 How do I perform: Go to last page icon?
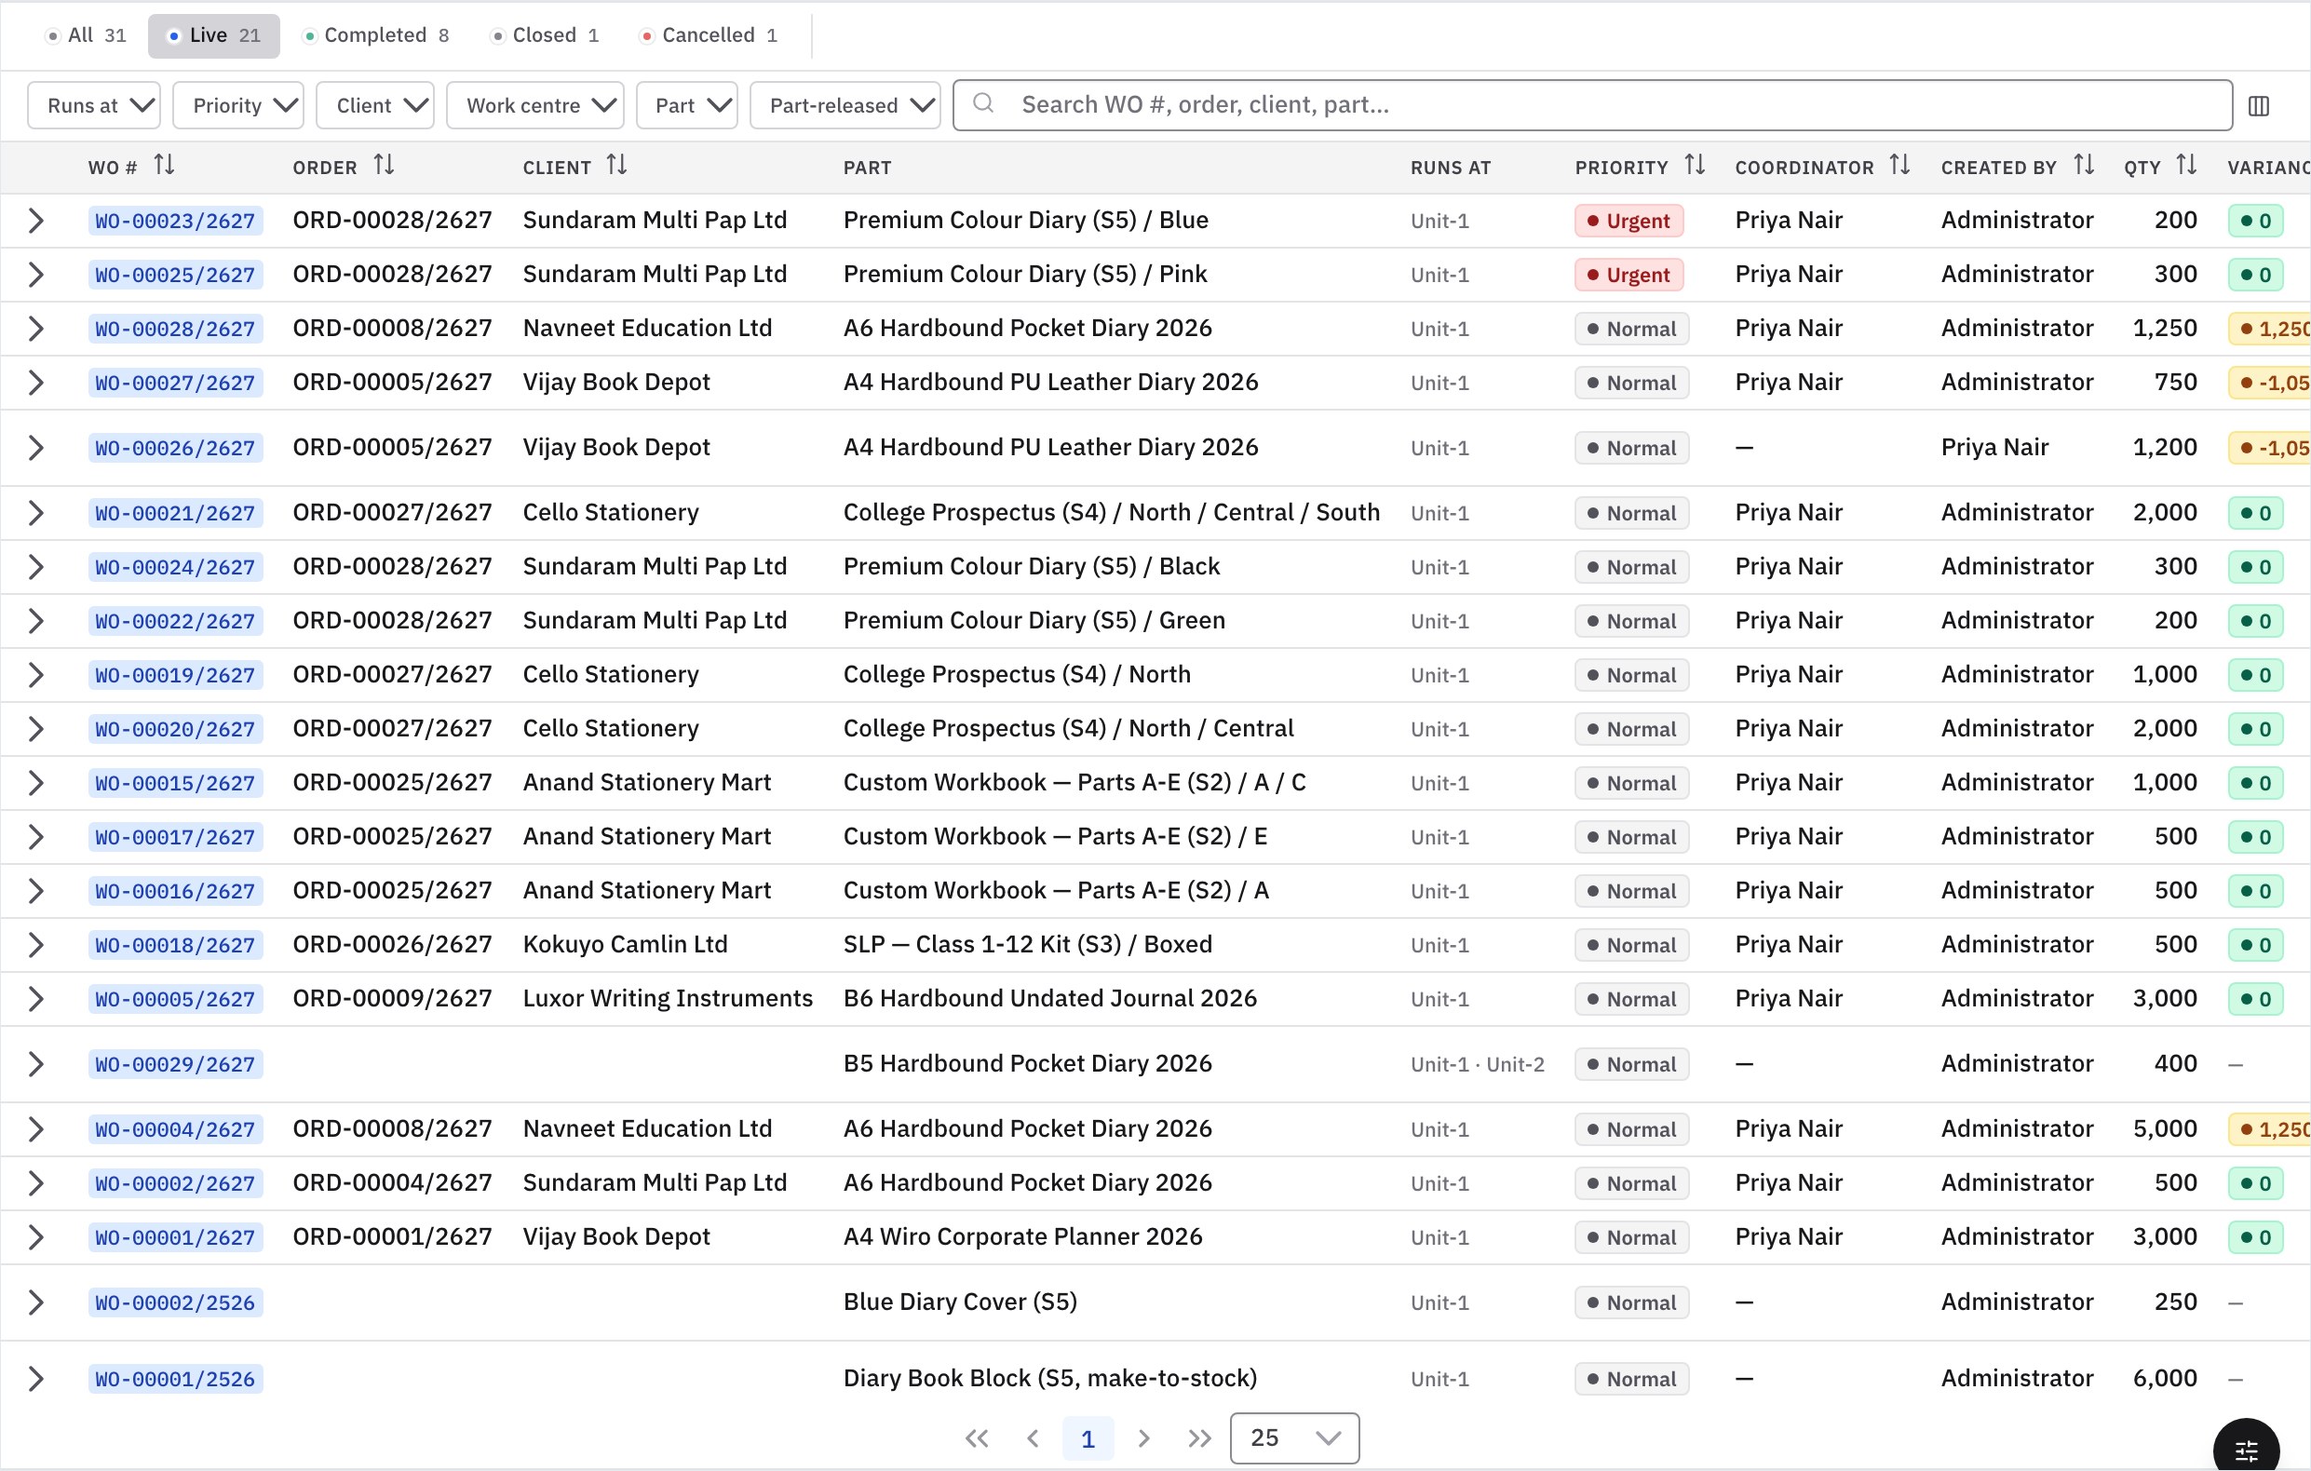[x=1198, y=1437]
